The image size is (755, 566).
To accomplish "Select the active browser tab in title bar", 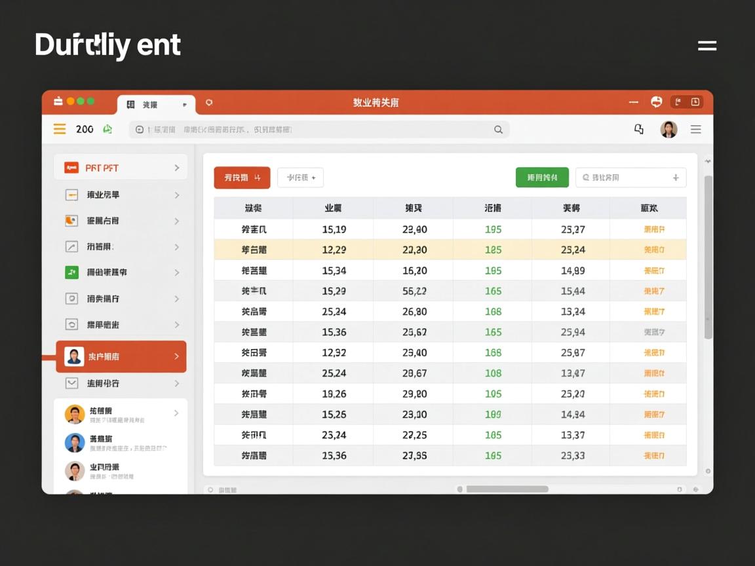I will pyautogui.click(x=155, y=105).
